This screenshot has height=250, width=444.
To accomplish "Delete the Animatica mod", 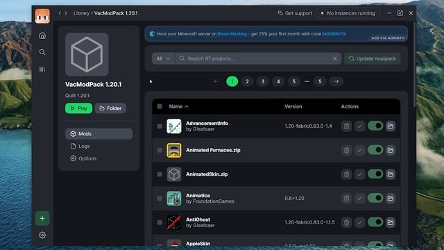I will click(x=346, y=199).
